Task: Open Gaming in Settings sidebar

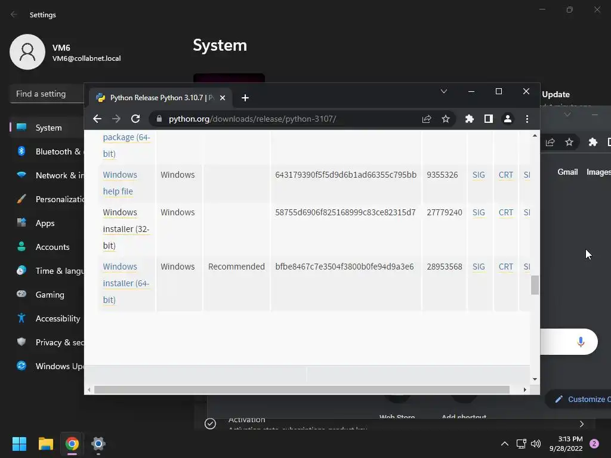Action: 47,295
